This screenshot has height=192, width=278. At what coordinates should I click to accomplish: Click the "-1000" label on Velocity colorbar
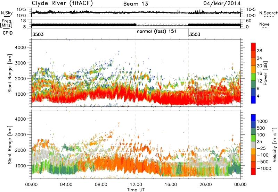click(264, 168)
